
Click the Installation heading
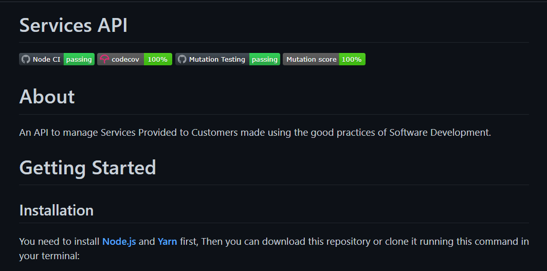(57, 210)
